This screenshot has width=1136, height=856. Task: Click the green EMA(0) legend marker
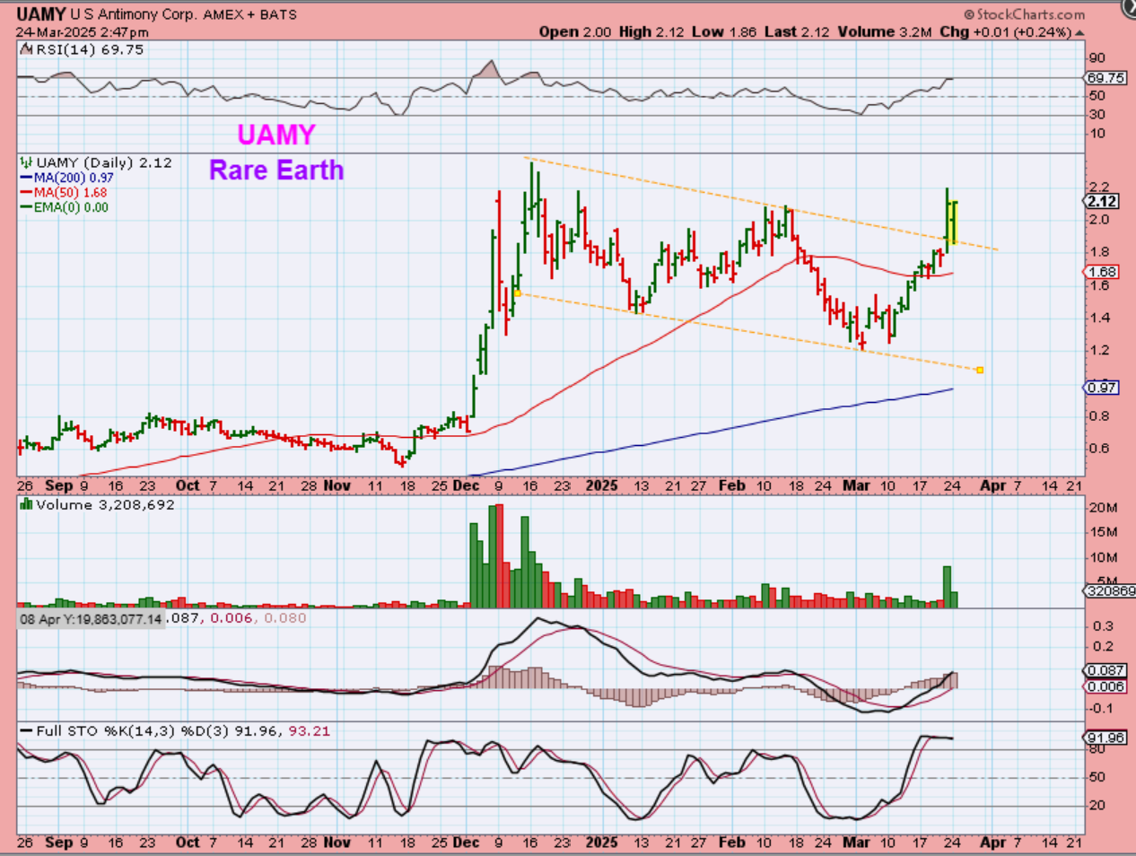click(x=26, y=207)
